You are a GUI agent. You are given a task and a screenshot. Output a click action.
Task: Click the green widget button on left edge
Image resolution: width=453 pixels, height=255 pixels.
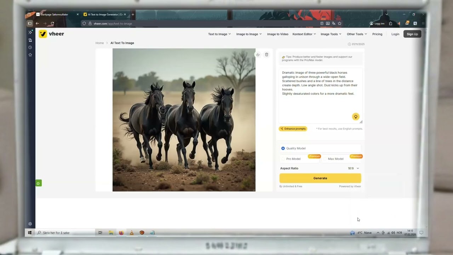[x=39, y=183]
